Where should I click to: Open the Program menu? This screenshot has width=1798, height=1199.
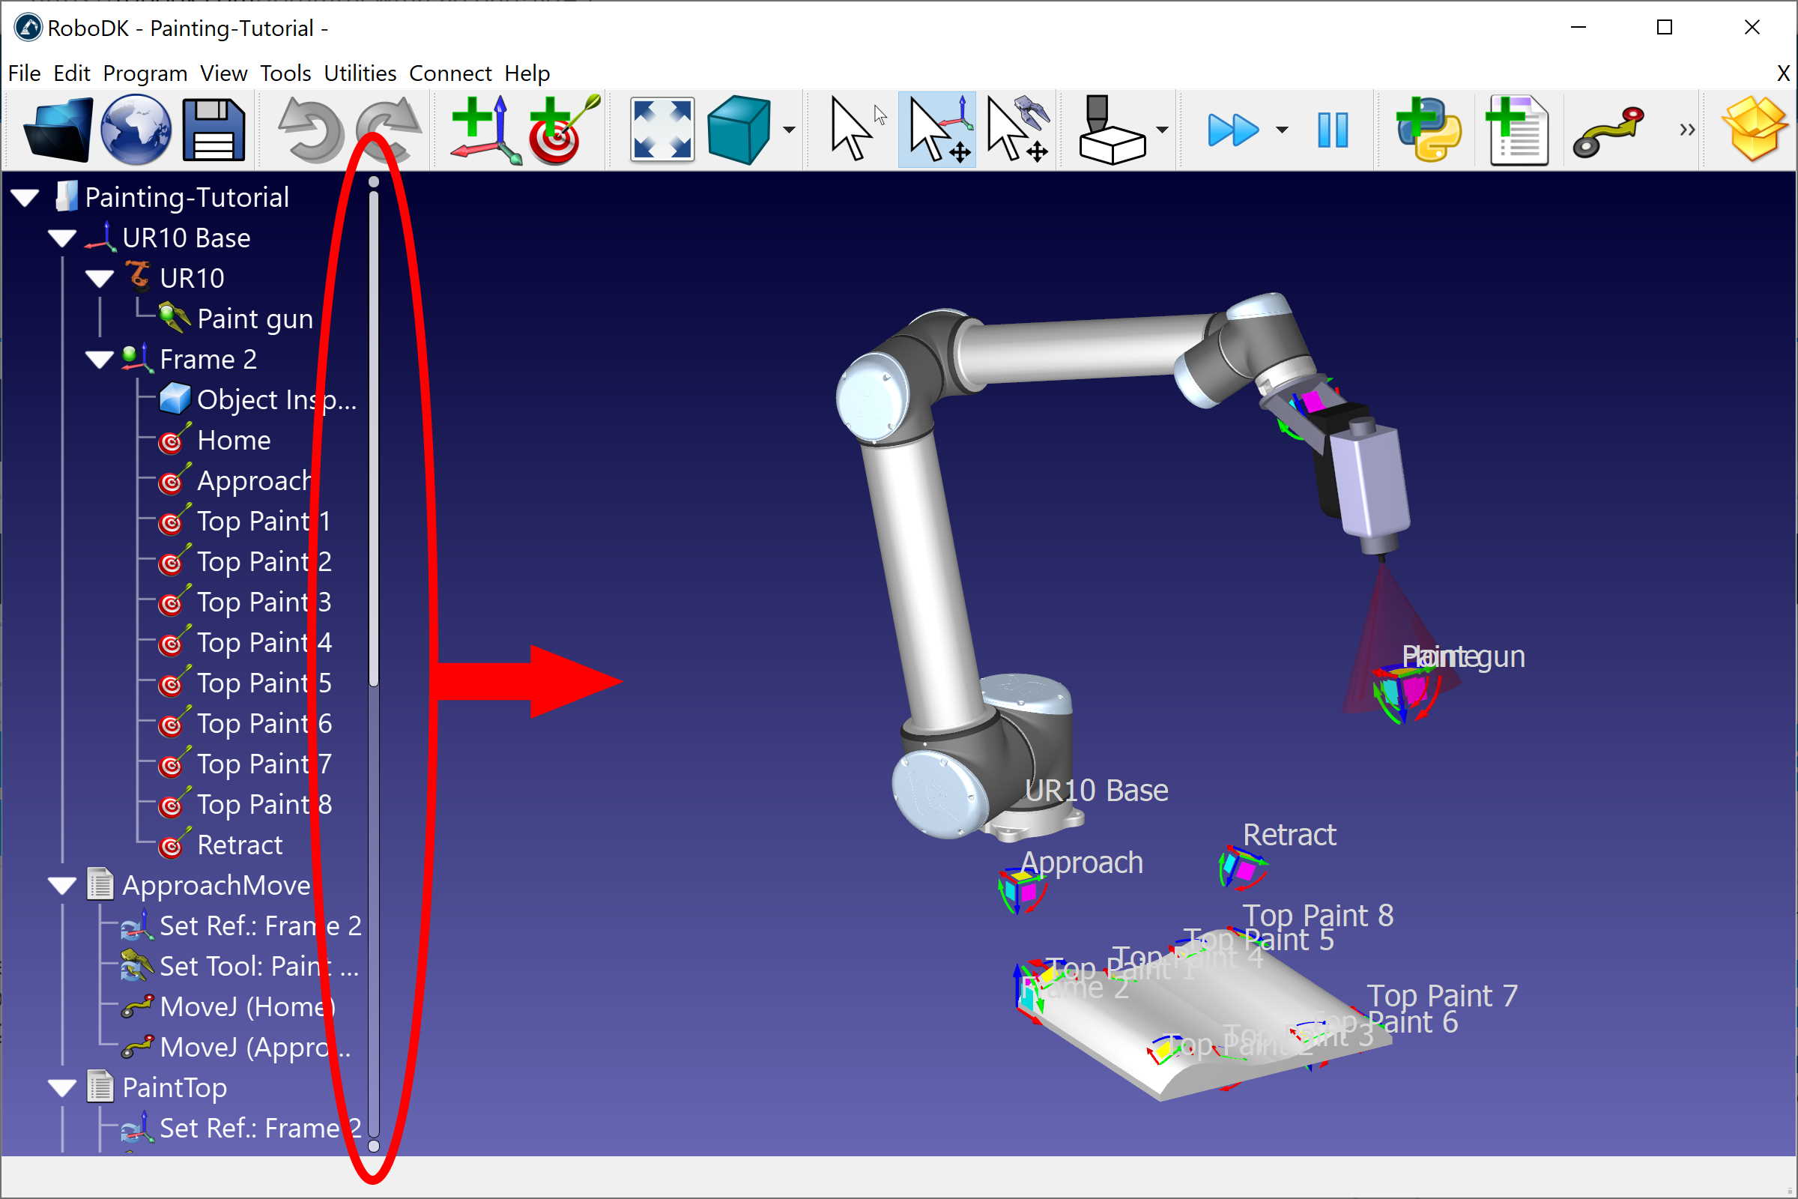(145, 73)
